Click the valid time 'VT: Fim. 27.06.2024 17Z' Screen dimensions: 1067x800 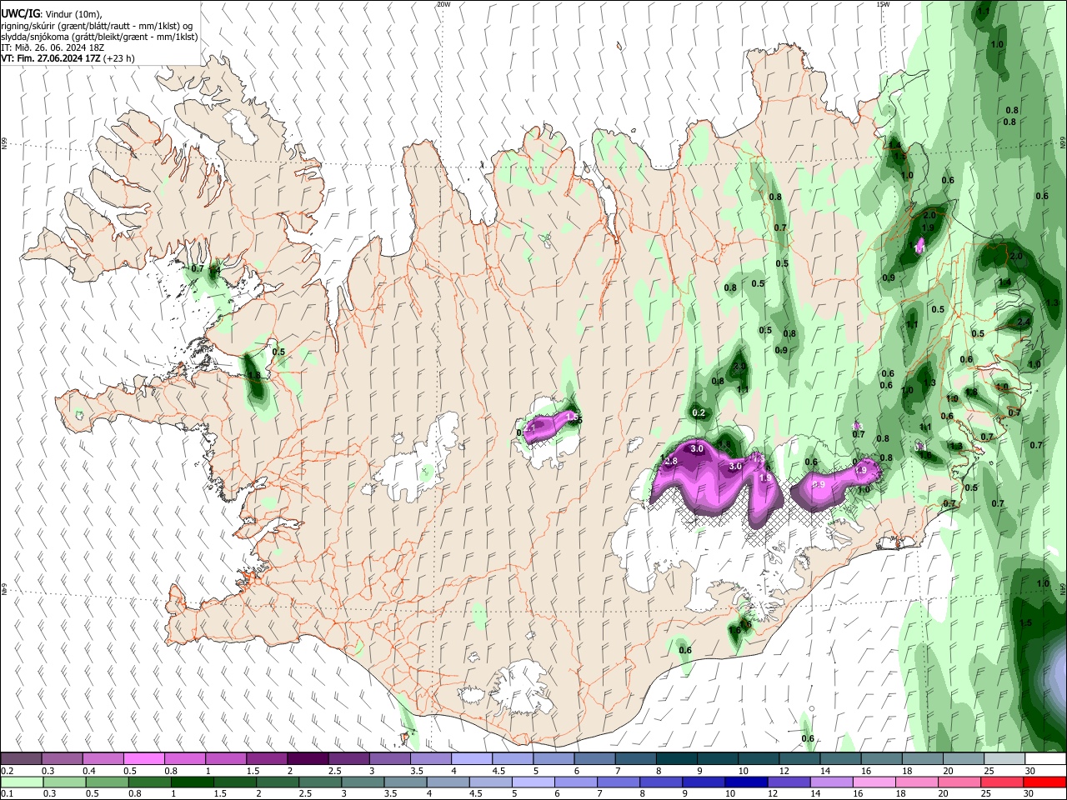point(52,58)
